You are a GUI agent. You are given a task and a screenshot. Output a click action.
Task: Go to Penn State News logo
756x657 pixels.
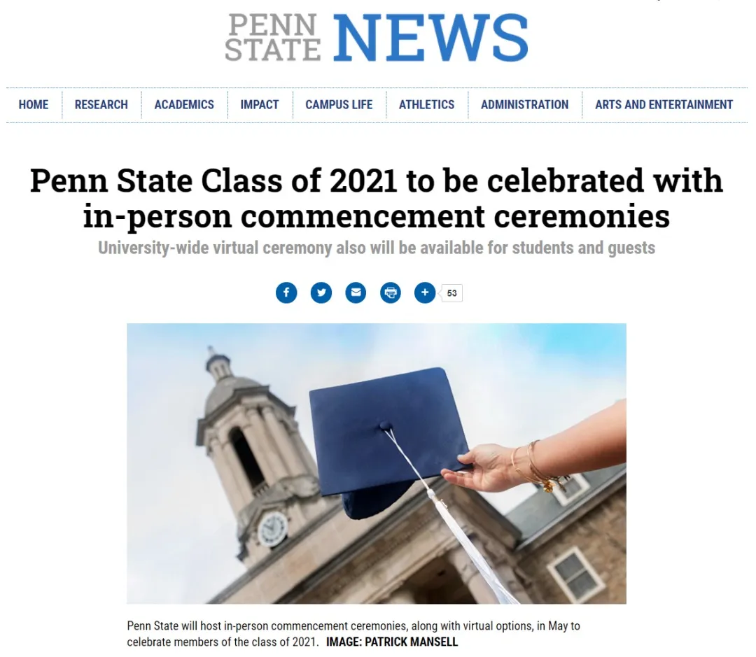(x=377, y=38)
